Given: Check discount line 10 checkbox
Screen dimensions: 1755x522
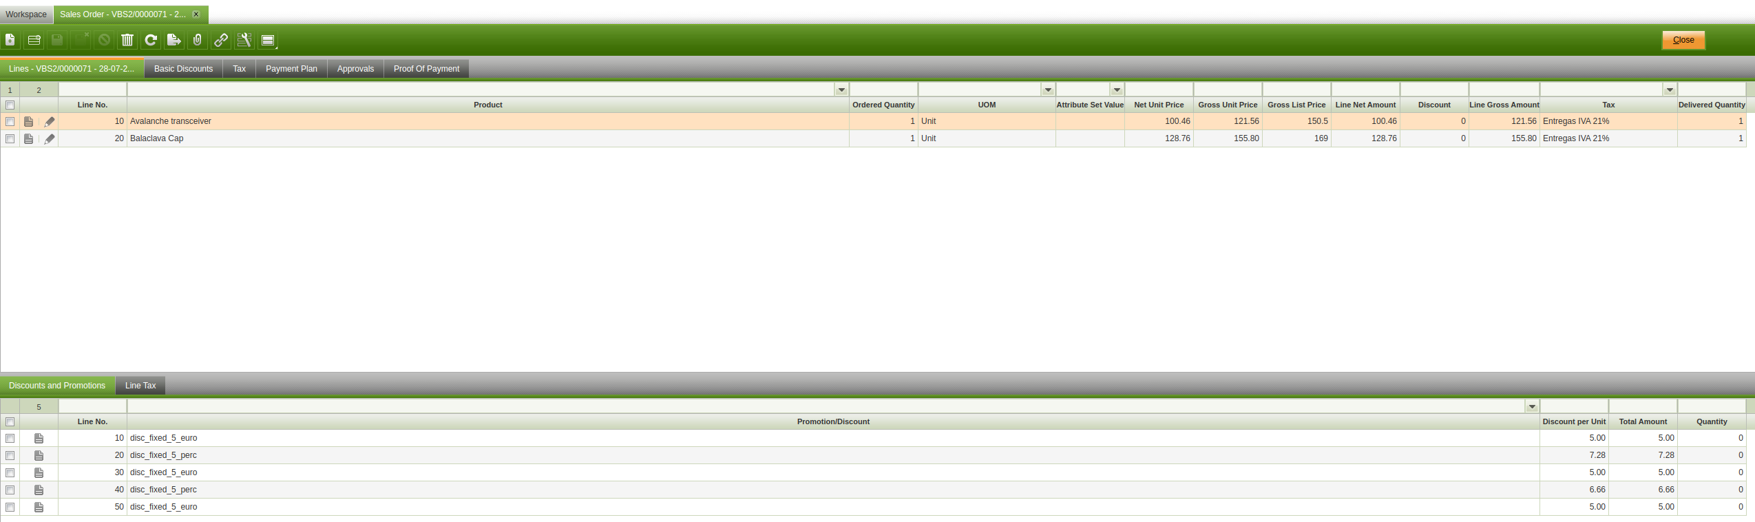Looking at the screenshot, I should (10, 438).
